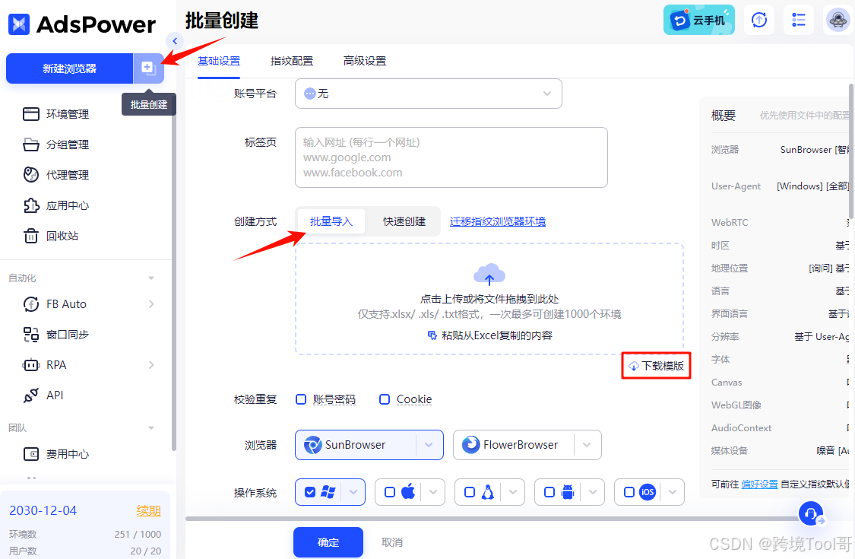
Task: Open 环境管理 in the sidebar
Action: [56, 114]
